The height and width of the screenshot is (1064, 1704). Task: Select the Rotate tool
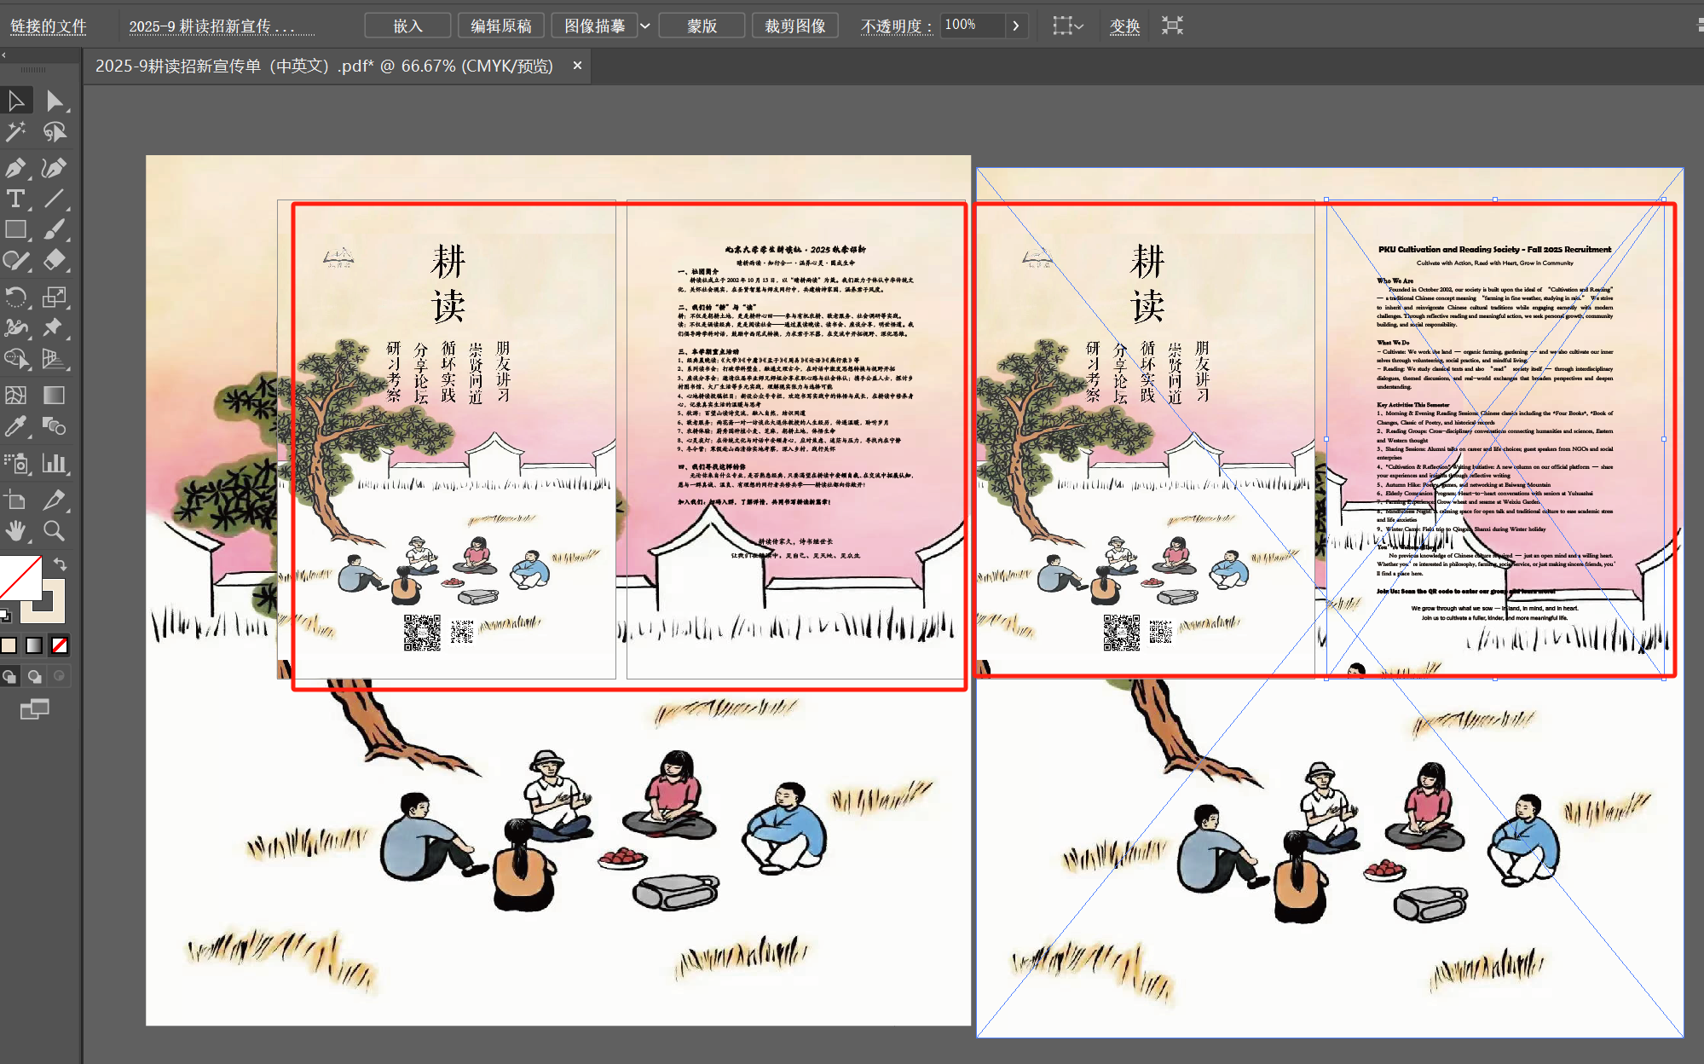click(16, 297)
